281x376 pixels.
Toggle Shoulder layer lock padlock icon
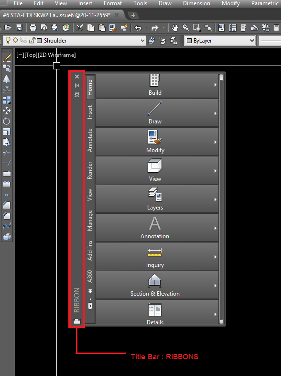(32, 40)
